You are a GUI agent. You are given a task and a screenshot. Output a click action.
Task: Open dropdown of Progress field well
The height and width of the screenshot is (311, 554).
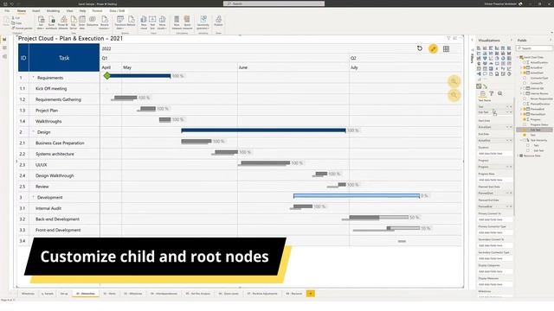508,167
